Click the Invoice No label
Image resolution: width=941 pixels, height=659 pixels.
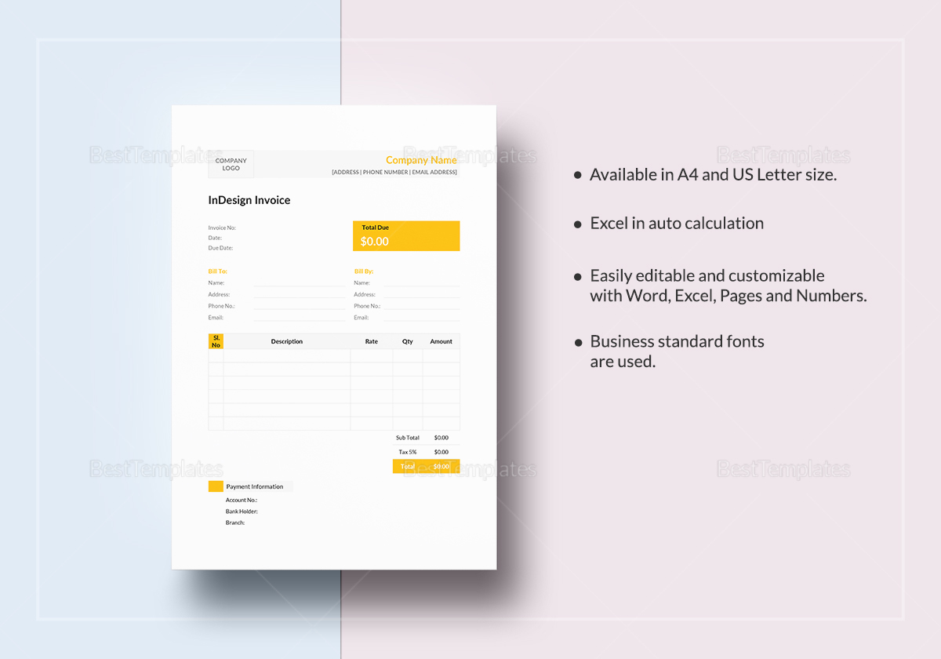tap(221, 227)
